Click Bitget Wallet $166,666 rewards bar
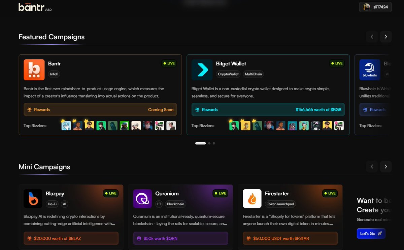 268,110
